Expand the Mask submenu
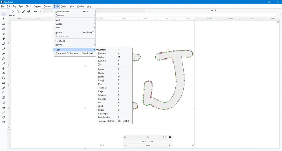 (74, 20)
